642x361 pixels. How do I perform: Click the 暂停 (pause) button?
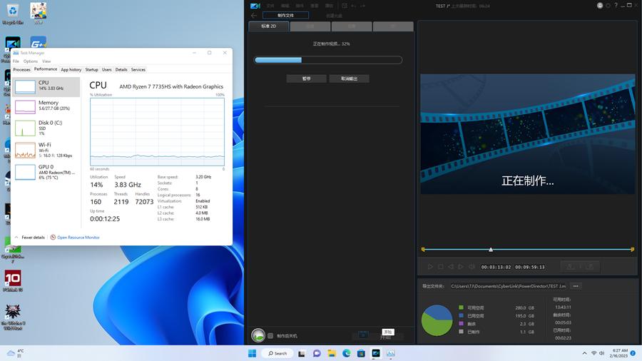point(306,78)
